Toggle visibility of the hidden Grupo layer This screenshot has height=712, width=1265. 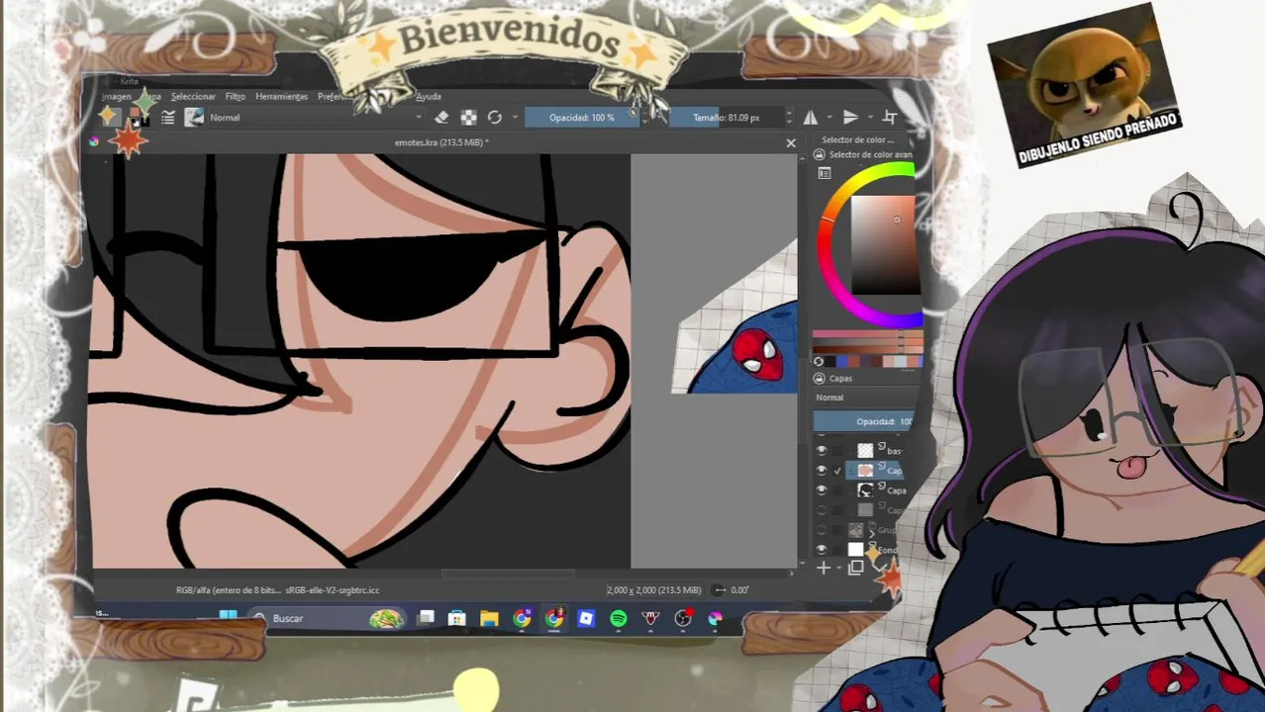(821, 529)
